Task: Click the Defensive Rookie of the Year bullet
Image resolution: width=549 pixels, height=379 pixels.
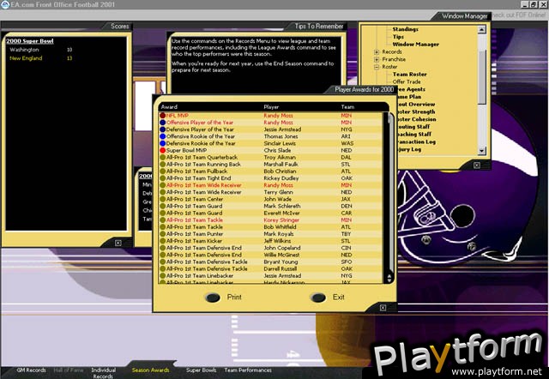Action: pos(162,143)
